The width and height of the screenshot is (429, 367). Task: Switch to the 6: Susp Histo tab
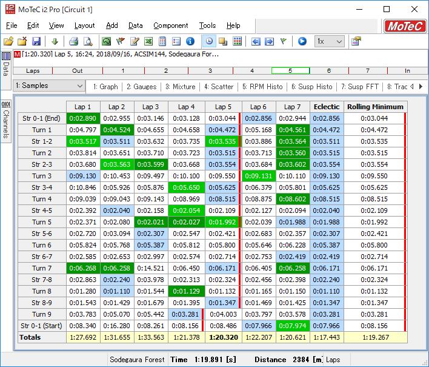click(x=312, y=87)
